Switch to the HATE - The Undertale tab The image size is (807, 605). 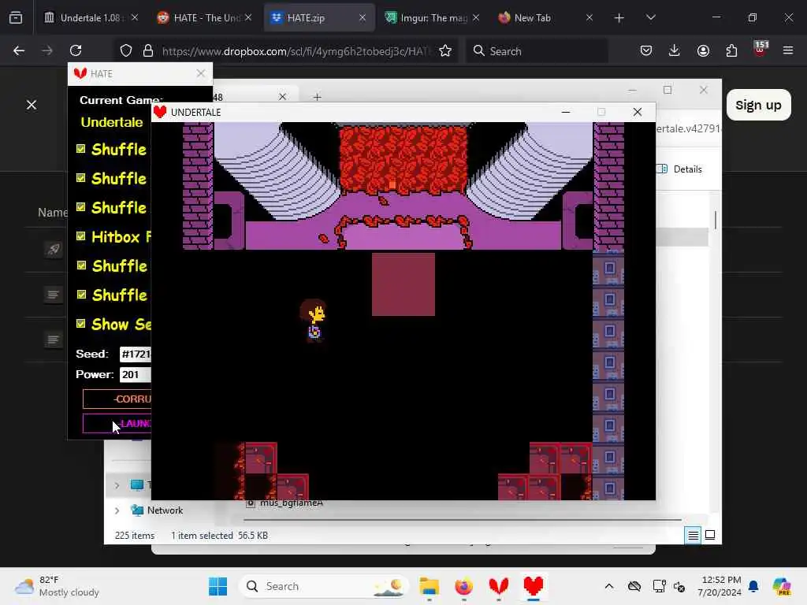[x=203, y=17]
